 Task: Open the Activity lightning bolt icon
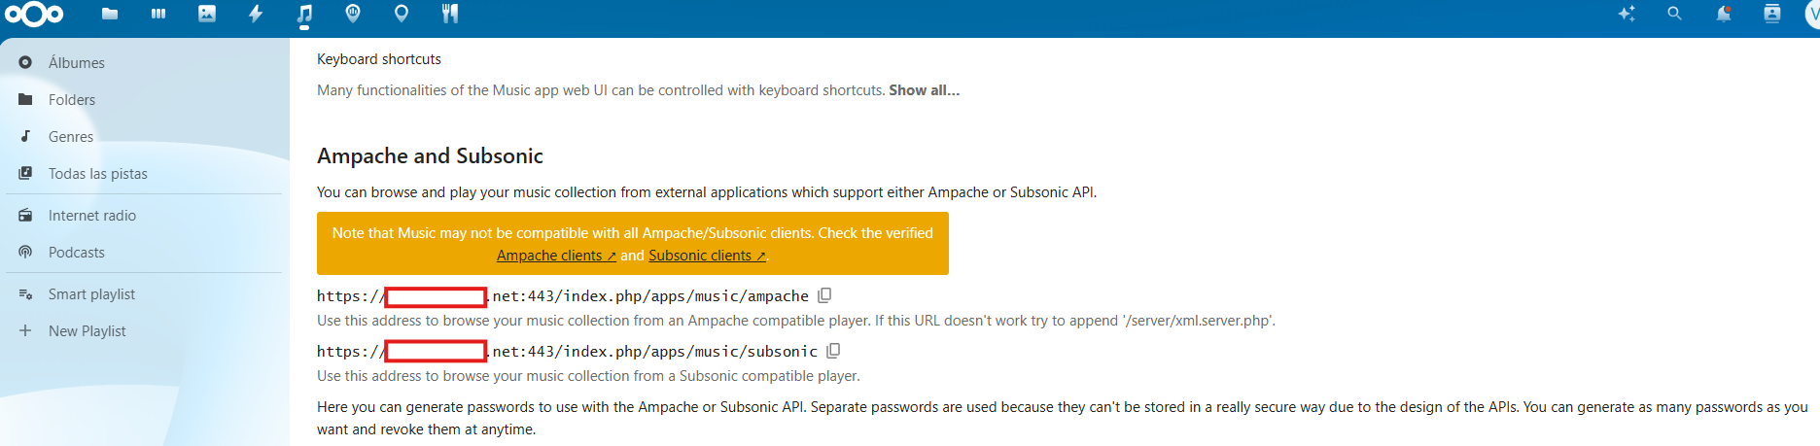(x=256, y=14)
